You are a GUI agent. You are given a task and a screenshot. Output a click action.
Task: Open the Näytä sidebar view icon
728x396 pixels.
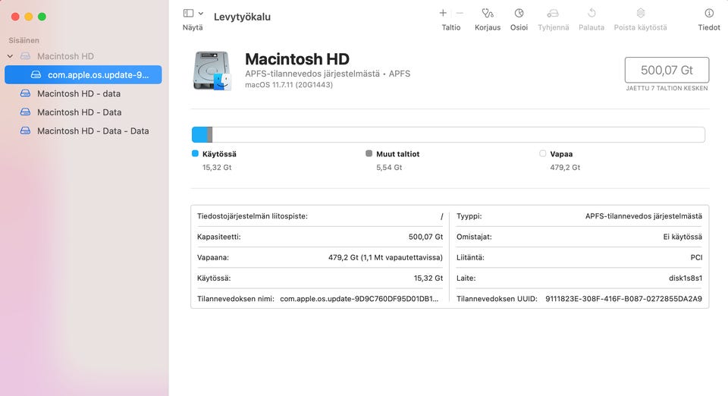click(188, 14)
